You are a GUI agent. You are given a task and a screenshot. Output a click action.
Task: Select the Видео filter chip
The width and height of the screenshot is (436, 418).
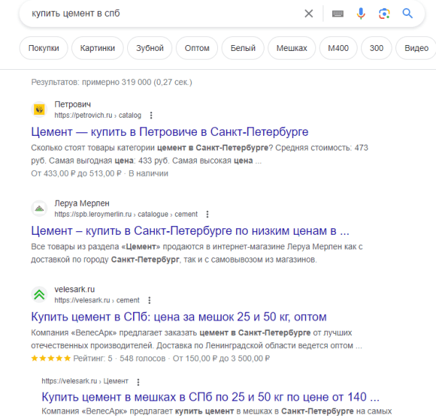pyautogui.click(x=416, y=48)
